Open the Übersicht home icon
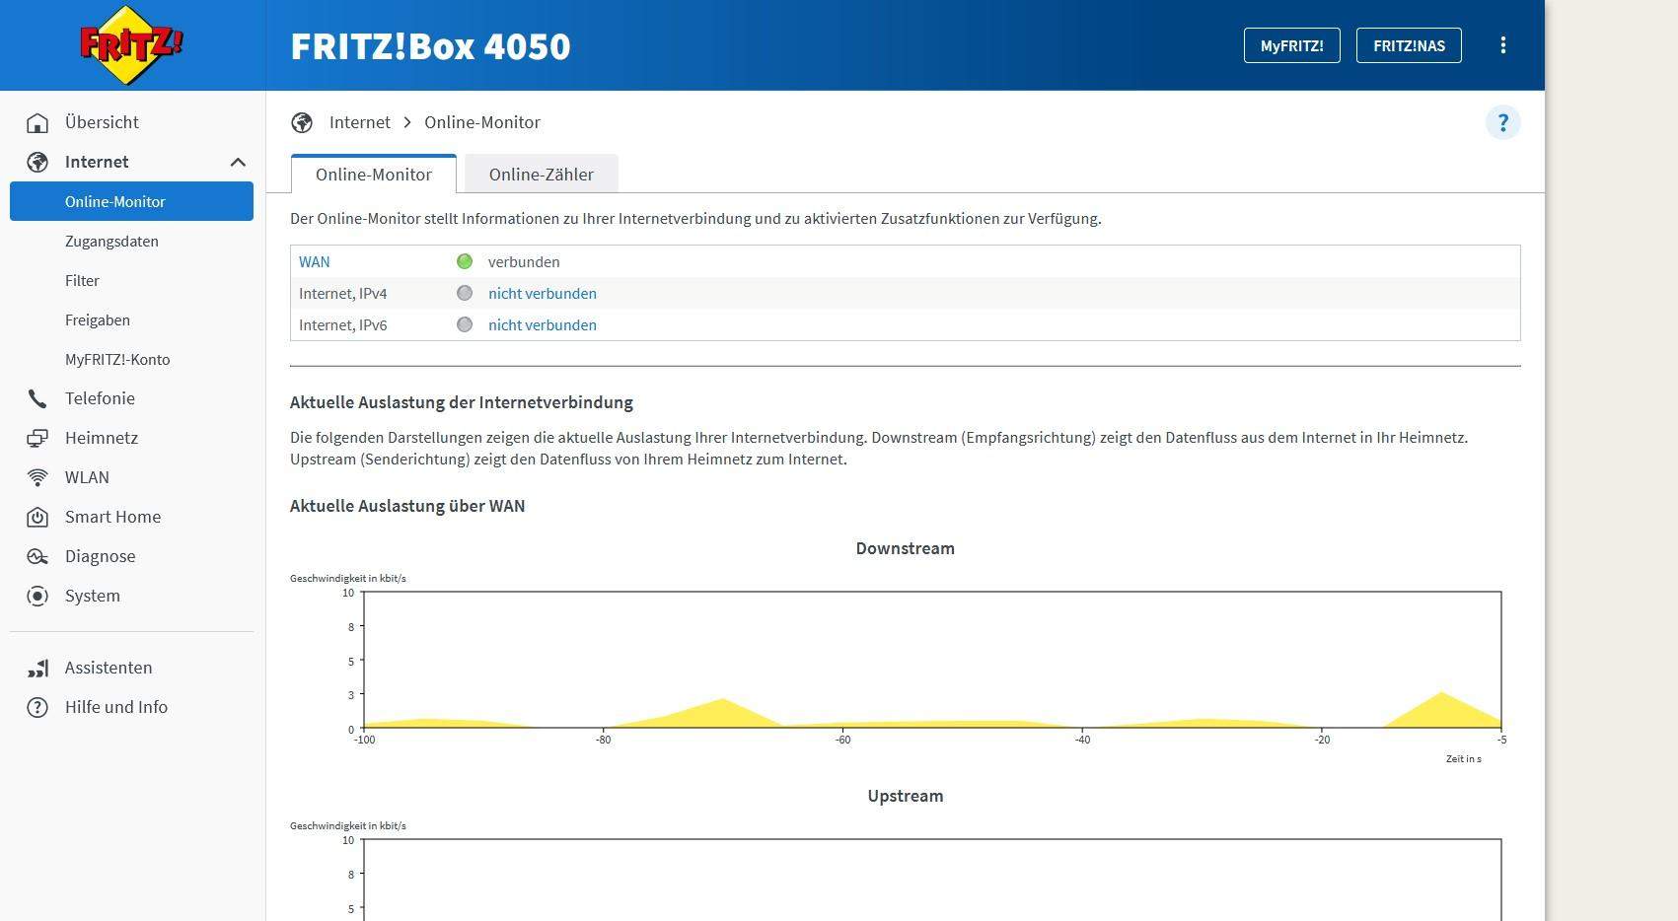1678x921 pixels. click(x=37, y=122)
